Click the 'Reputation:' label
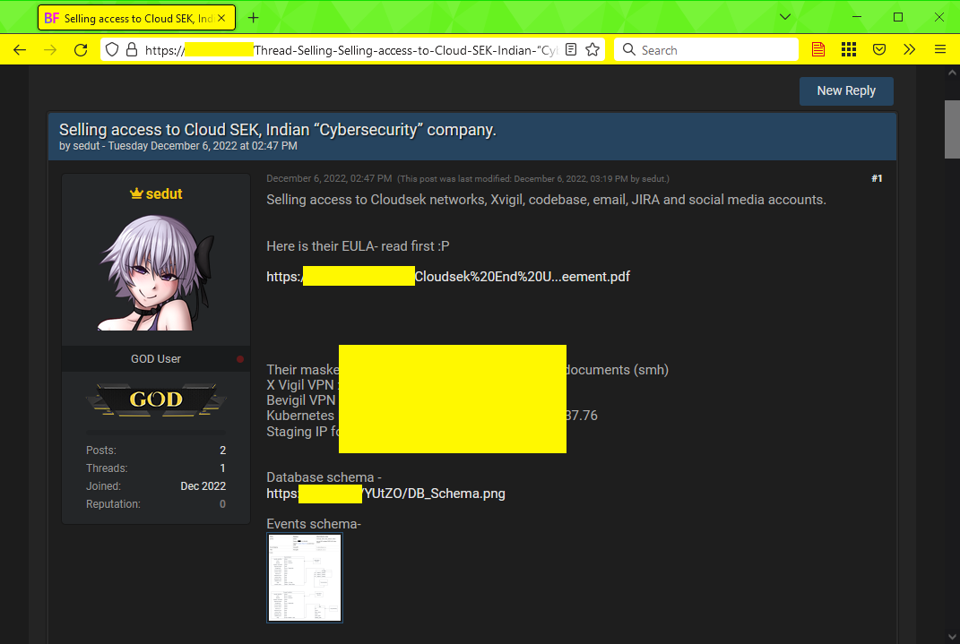 (x=113, y=504)
